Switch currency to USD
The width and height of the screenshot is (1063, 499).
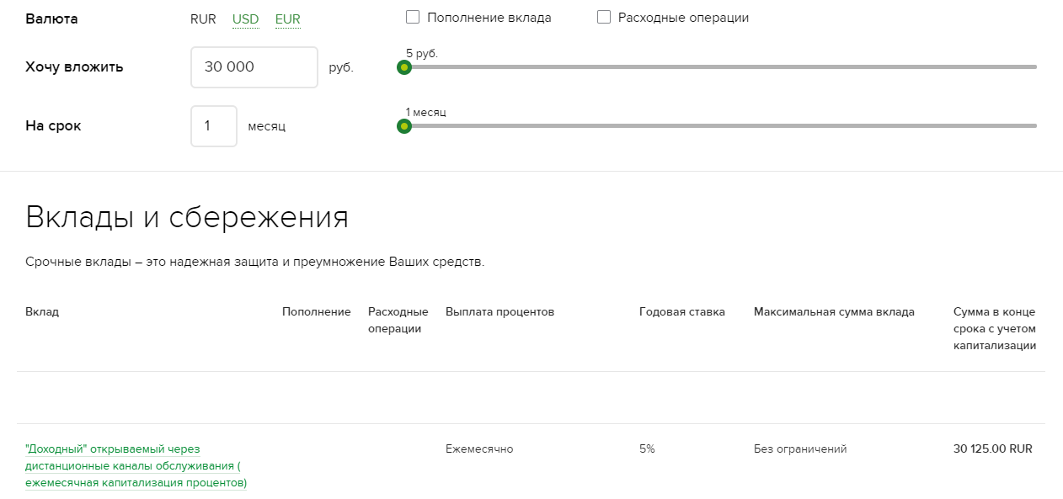(x=245, y=19)
